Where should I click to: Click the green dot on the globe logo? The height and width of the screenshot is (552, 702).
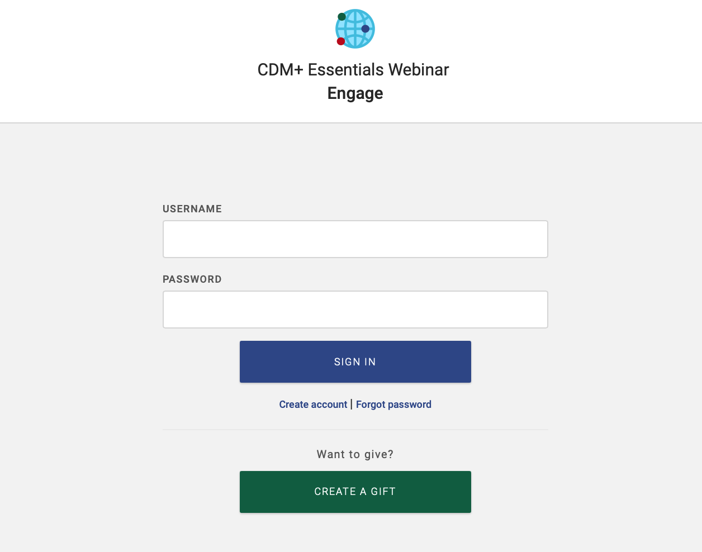pyautogui.click(x=341, y=17)
